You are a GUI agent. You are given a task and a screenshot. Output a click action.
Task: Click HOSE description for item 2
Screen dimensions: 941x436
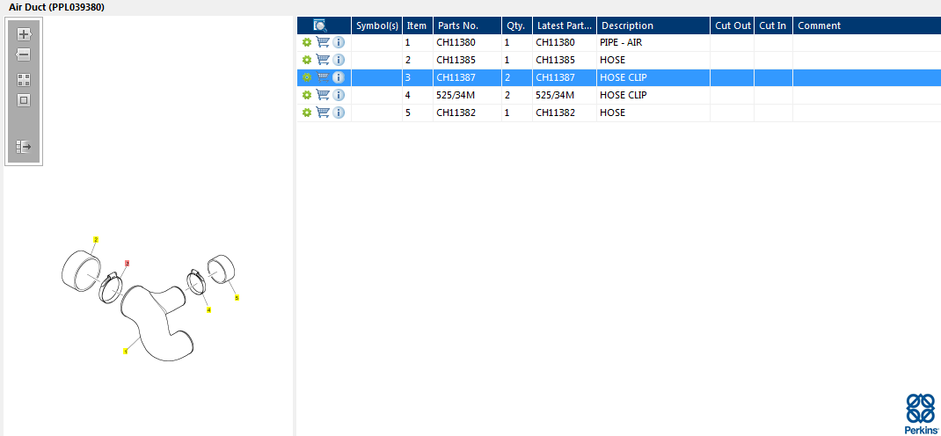pos(612,60)
